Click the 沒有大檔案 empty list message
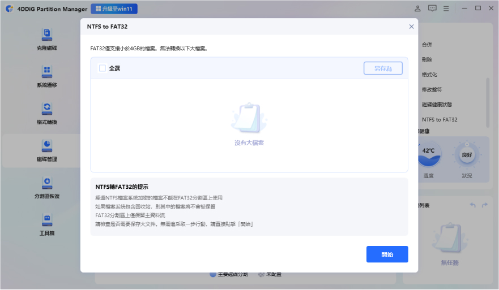The image size is (499, 290). [x=249, y=143]
